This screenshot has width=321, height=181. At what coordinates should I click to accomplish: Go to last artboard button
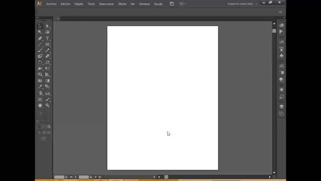[100, 177]
